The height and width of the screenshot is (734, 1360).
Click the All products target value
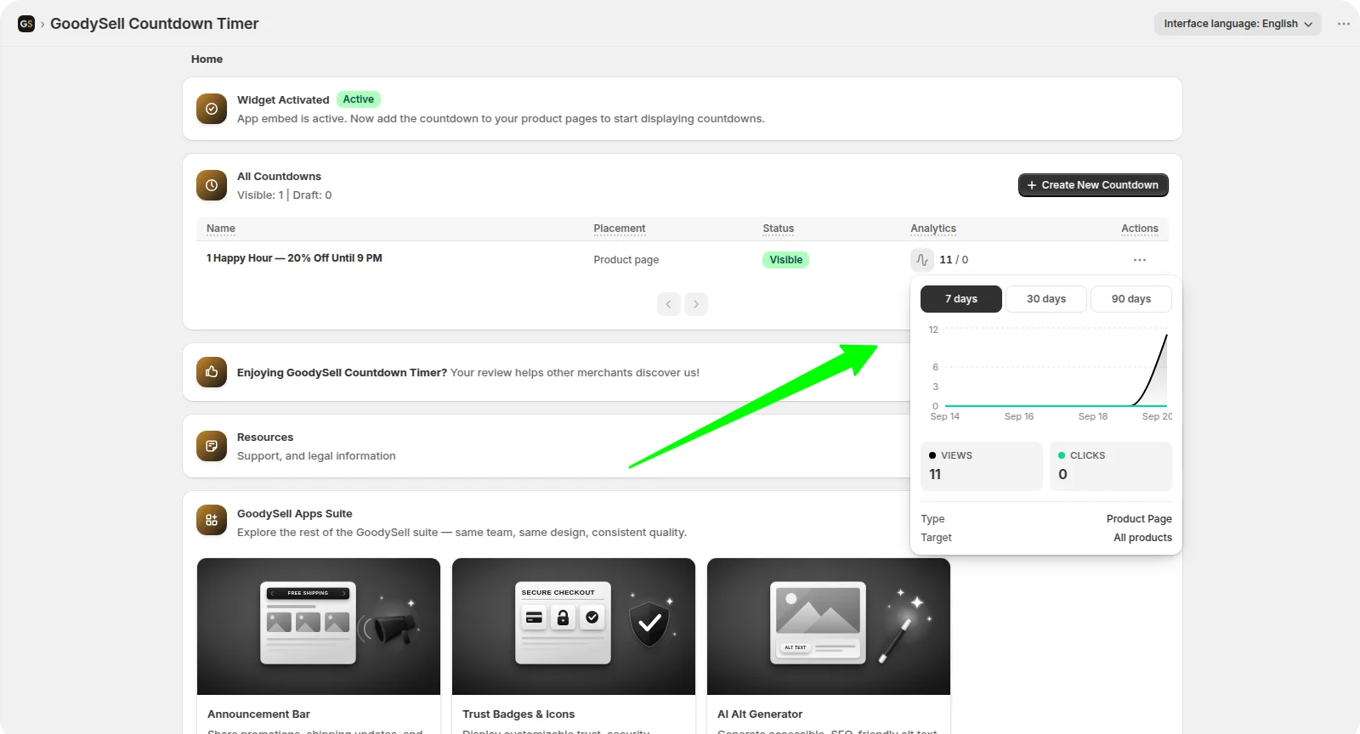click(x=1143, y=538)
